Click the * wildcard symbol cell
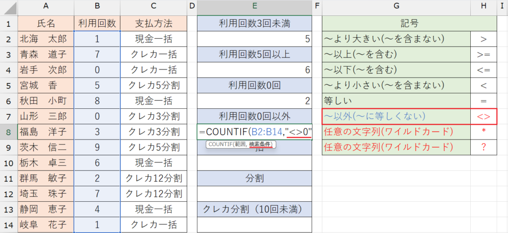 tap(484, 132)
